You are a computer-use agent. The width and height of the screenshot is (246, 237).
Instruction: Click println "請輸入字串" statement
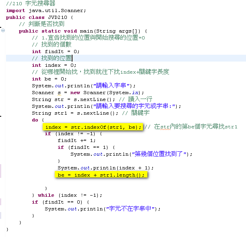[x=84, y=86]
